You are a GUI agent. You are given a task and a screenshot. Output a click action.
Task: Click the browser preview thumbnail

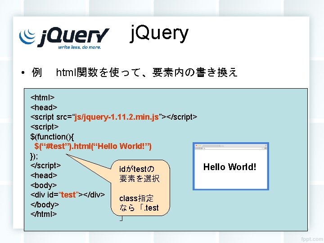point(231,166)
